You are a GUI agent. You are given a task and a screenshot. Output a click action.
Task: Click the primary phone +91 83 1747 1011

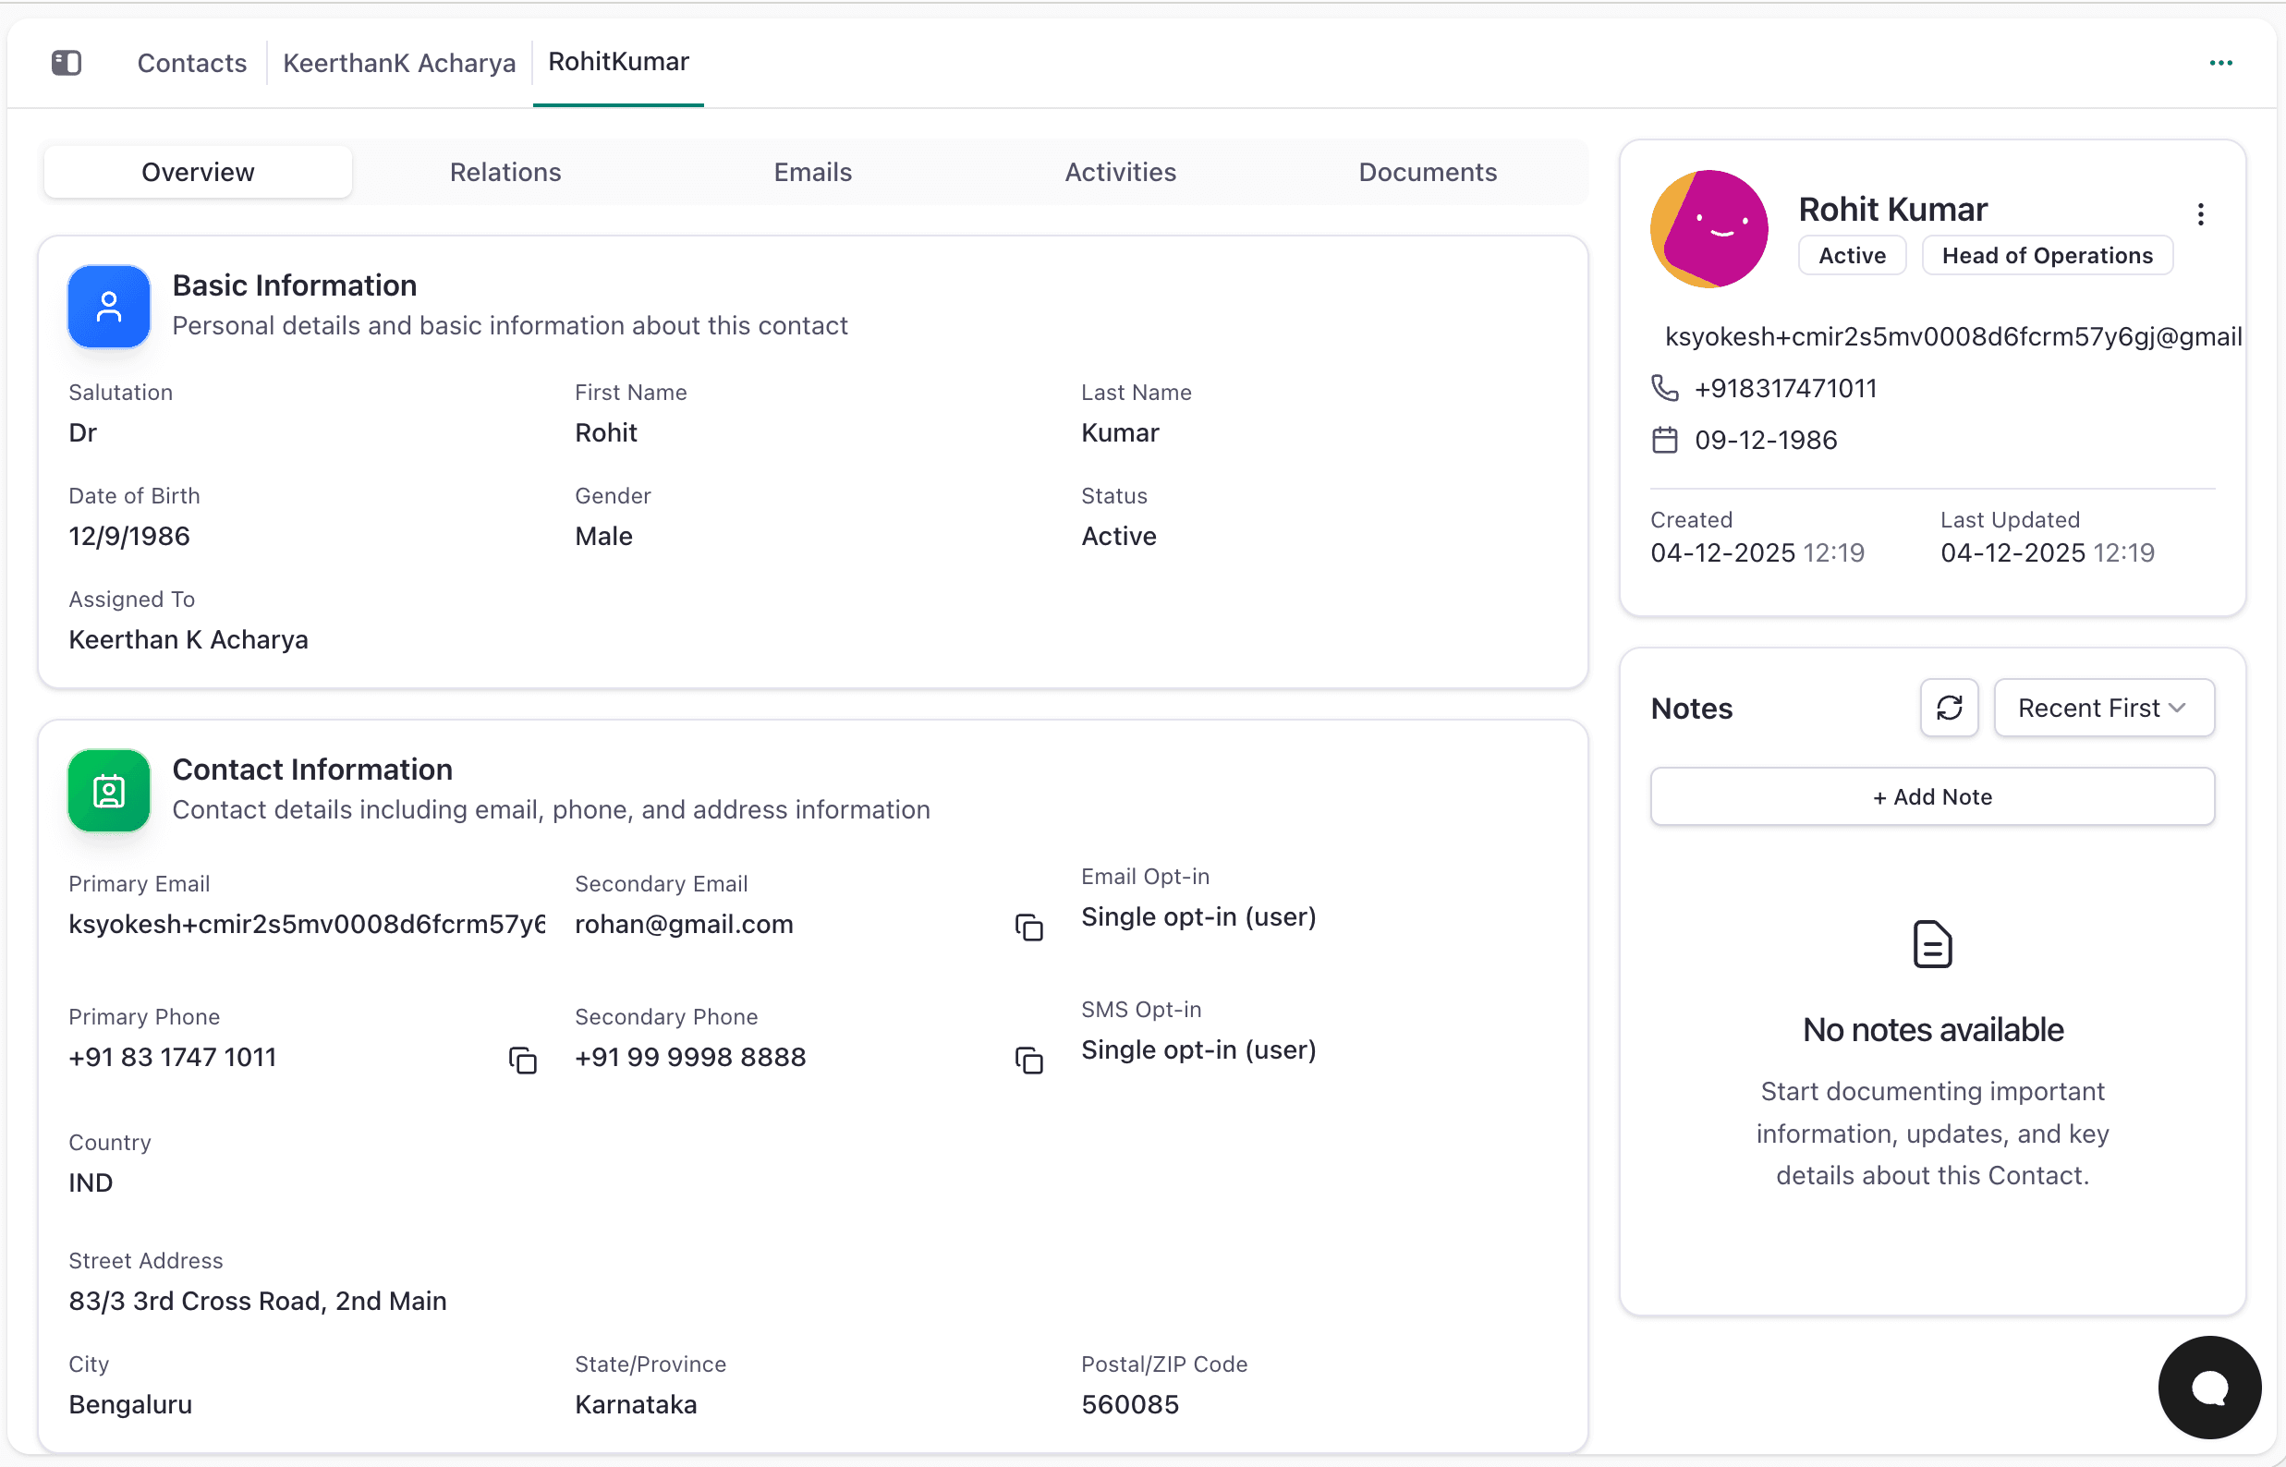click(x=173, y=1058)
